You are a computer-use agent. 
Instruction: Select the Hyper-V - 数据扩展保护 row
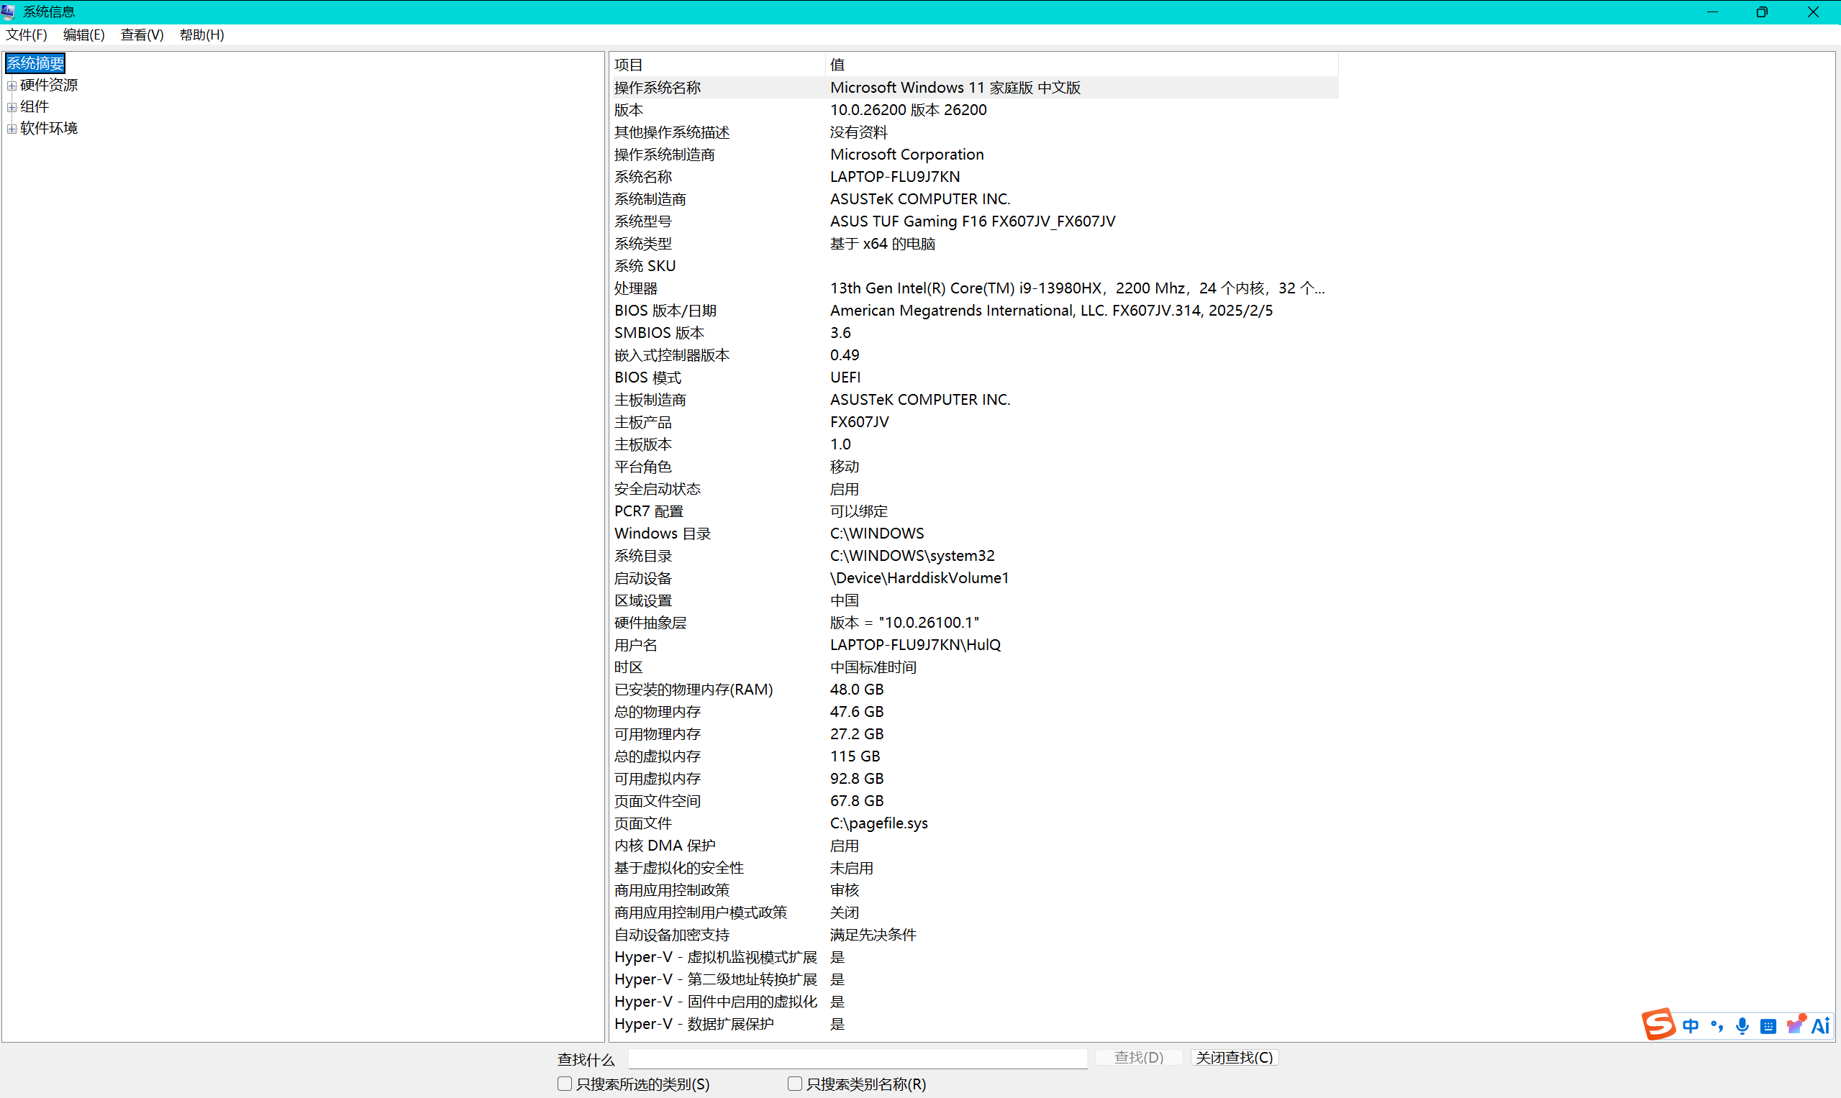(974, 1023)
